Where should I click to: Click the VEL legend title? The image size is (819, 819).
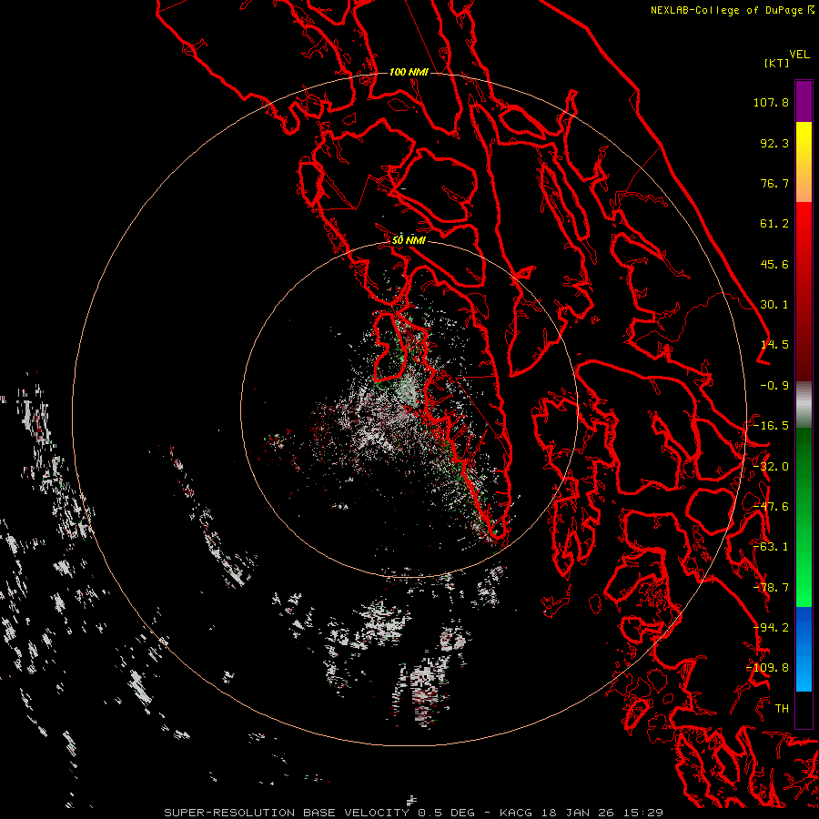[799, 55]
